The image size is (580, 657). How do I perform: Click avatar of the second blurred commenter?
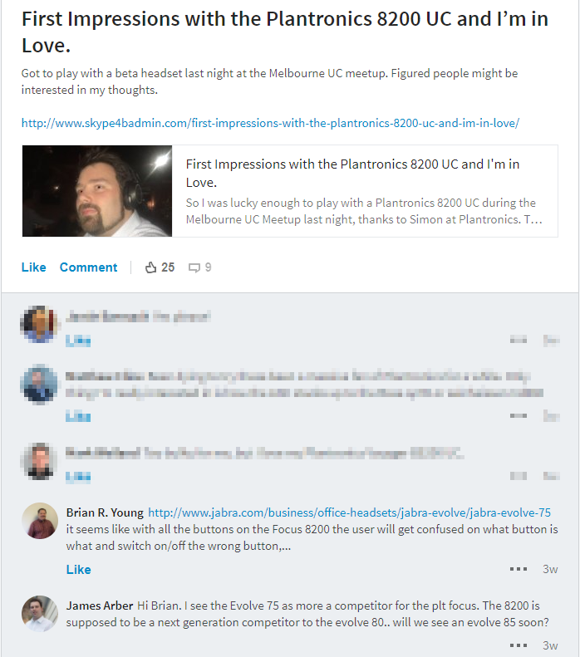pos(40,385)
